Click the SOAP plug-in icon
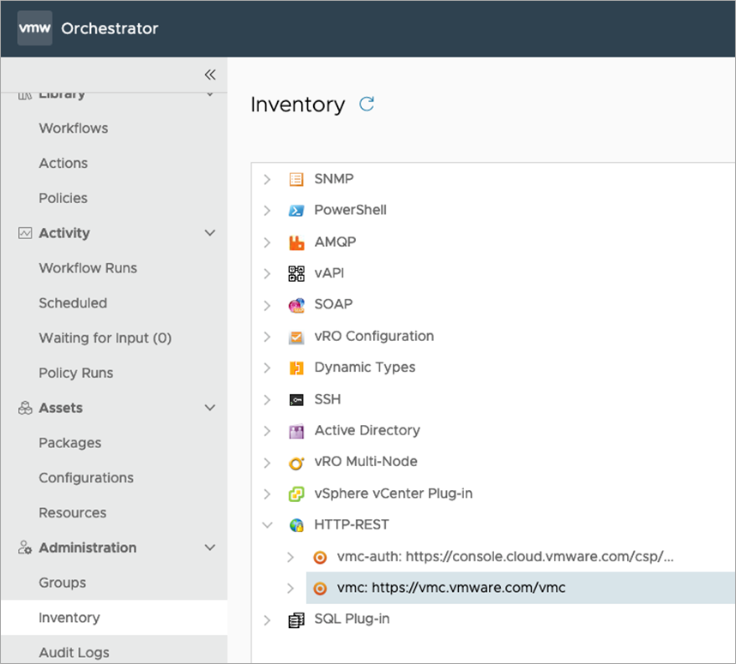The width and height of the screenshot is (736, 664). pos(296,305)
